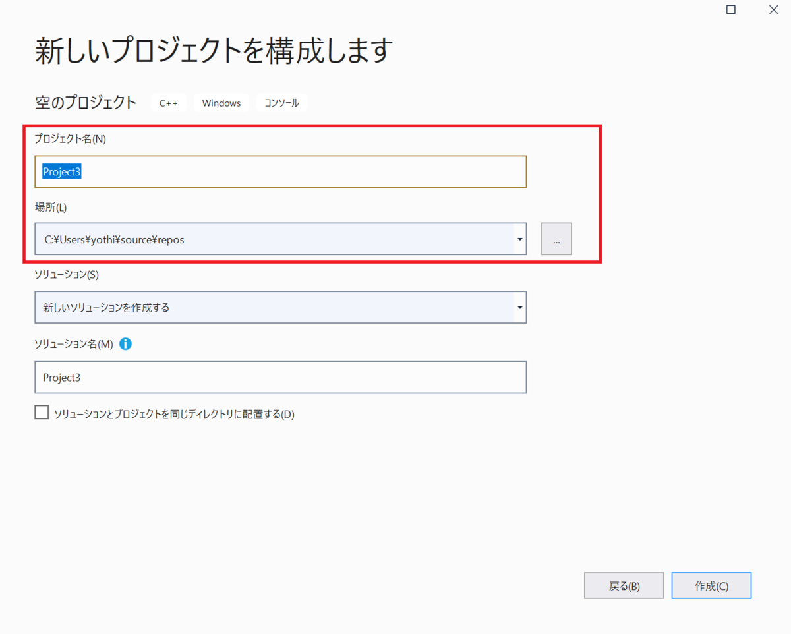
Task: Click the dropdown arrow on the 場所 field
Action: 519,239
